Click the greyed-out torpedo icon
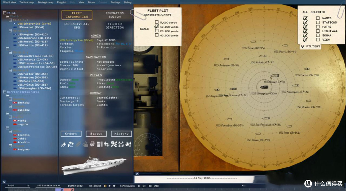Image resolution: width=346 pixels, height=191 pixels. pyautogui.click(x=78, y=144)
